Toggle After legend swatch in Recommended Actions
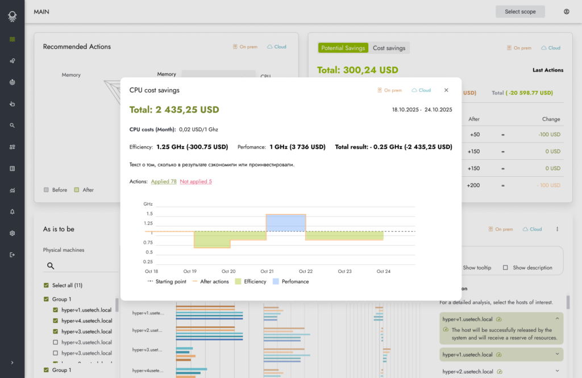582x378 pixels. (x=77, y=190)
